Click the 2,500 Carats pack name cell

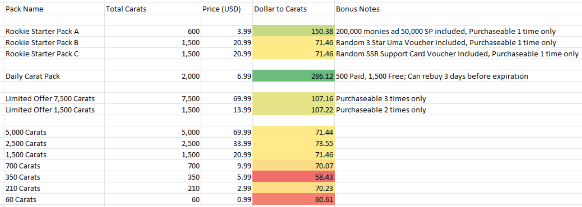[54, 143]
